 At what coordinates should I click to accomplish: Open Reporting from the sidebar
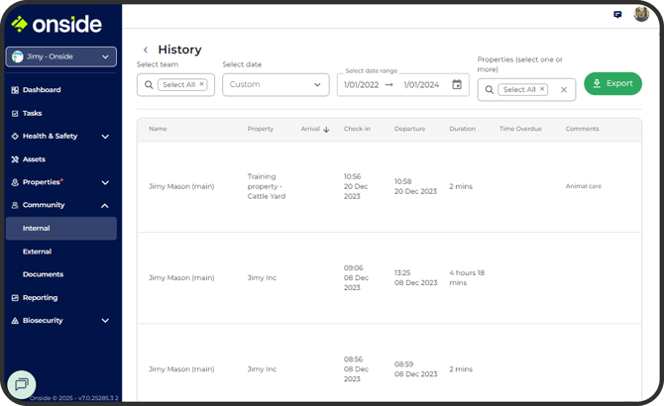pyautogui.click(x=40, y=297)
